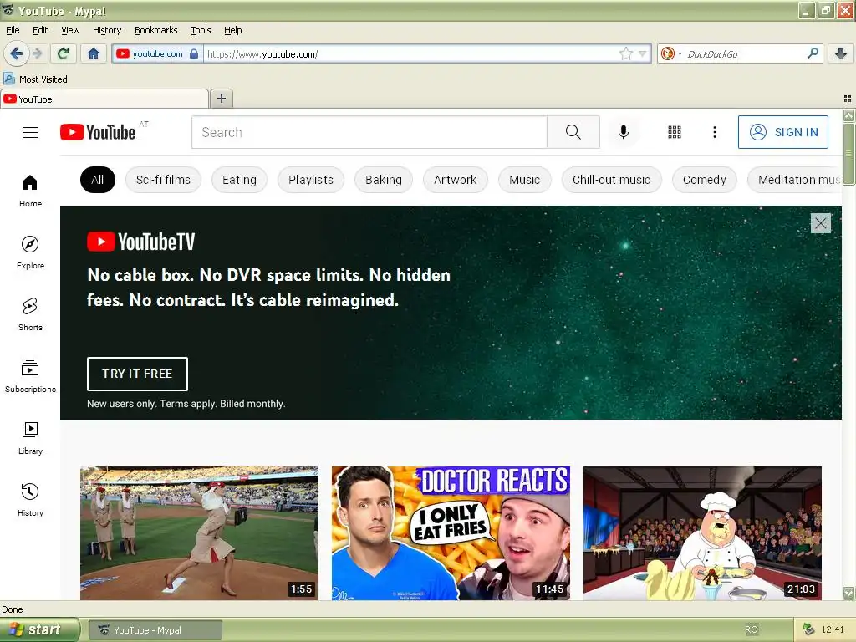Click the search magnifier button
856x642 pixels.
pyautogui.click(x=573, y=132)
